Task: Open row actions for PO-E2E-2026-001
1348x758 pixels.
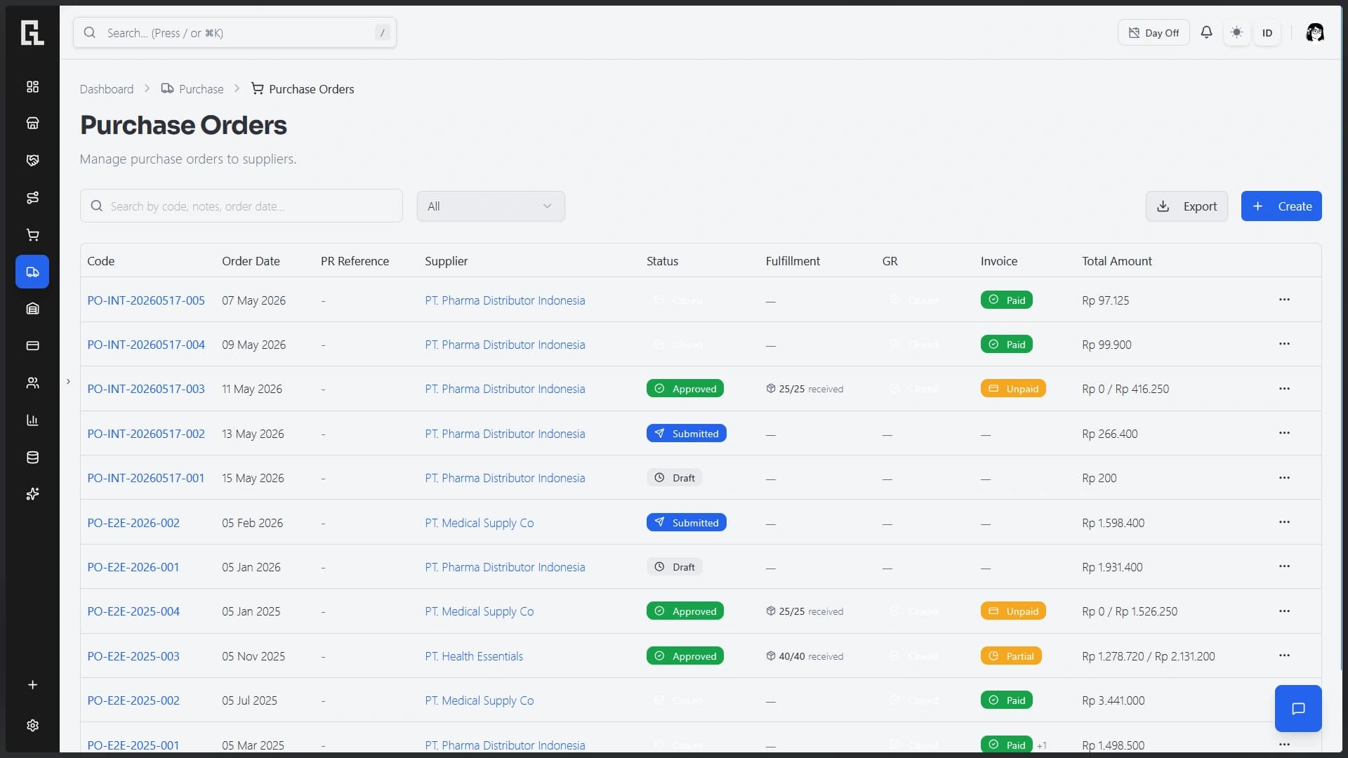Action: [x=1284, y=566]
